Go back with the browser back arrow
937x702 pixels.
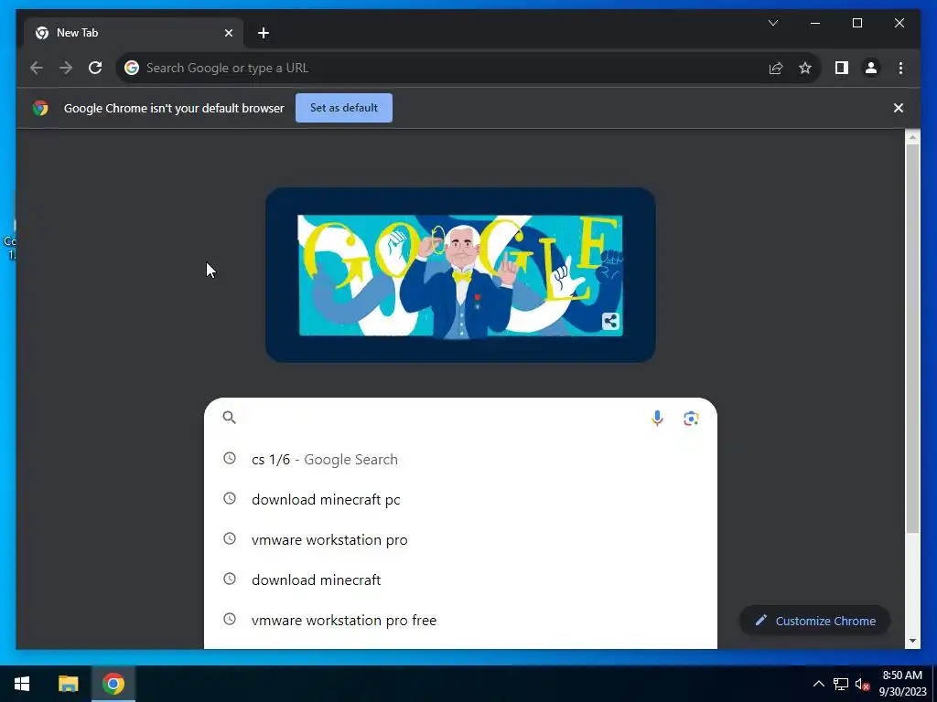(37, 68)
